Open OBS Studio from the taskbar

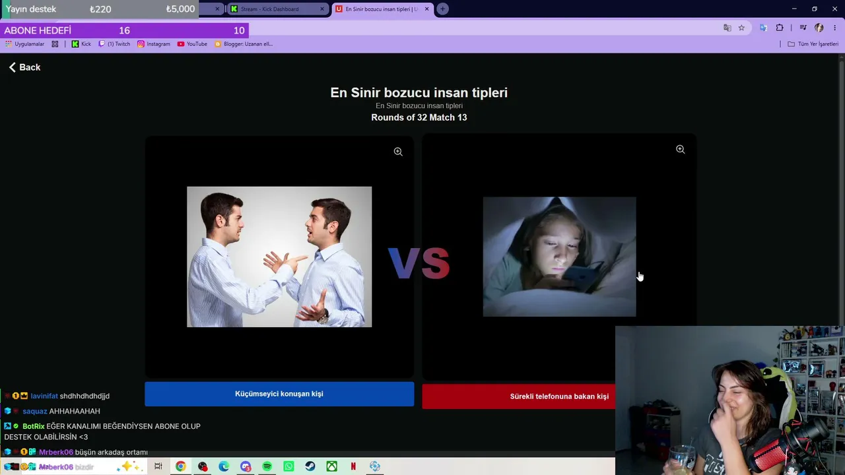point(203,466)
